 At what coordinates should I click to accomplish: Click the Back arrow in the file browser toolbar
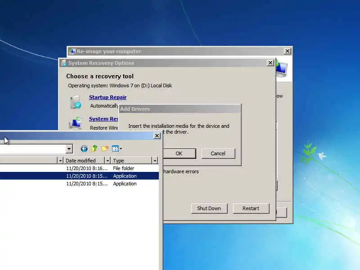pyautogui.click(x=84, y=149)
